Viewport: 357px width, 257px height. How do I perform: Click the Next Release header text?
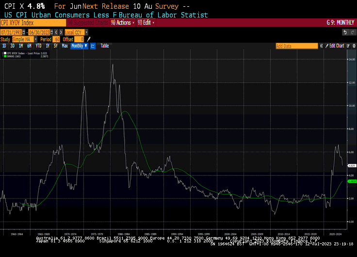[106, 6]
